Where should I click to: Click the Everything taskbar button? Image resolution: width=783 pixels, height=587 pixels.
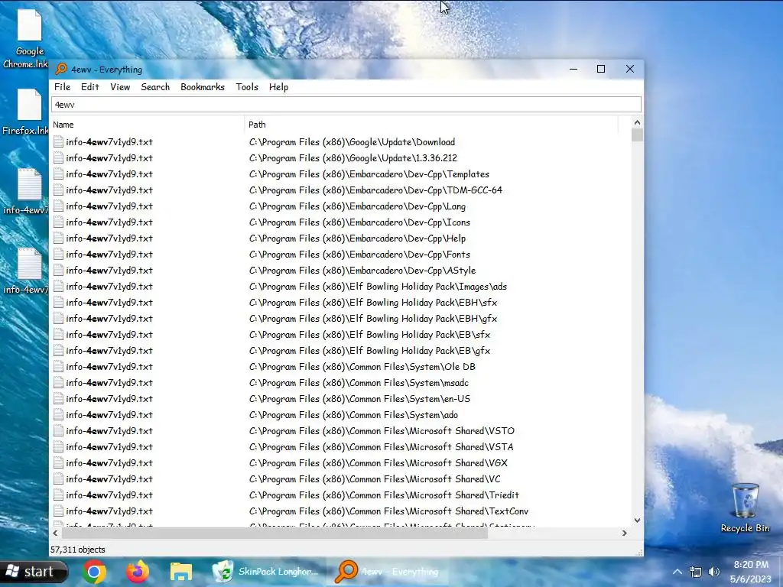pyautogui.click(x=387, y=572)
